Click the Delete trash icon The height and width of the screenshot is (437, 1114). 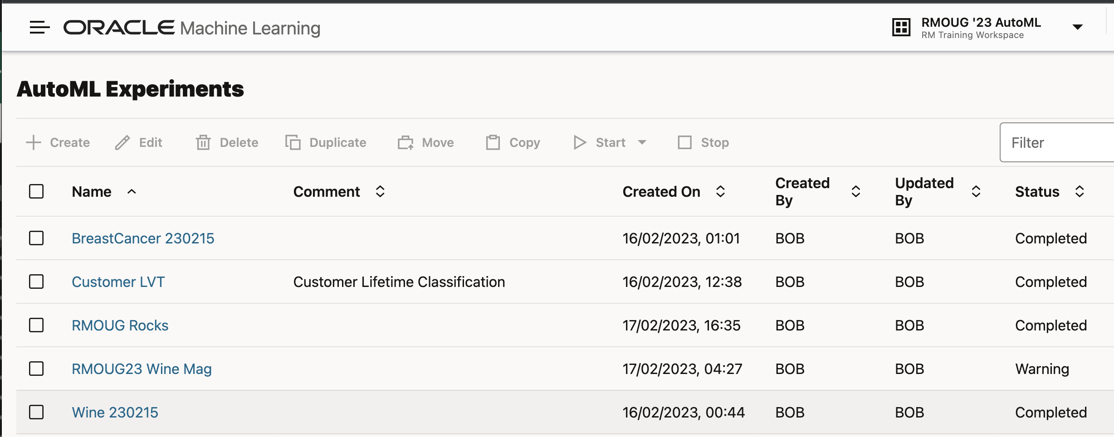coord(204,142)
